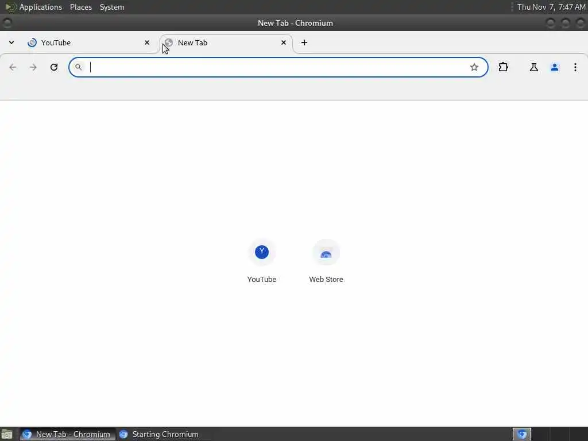The image size is (588, 441).
Task: Open the tab search dropdown chevron
Action: point(11,42)
